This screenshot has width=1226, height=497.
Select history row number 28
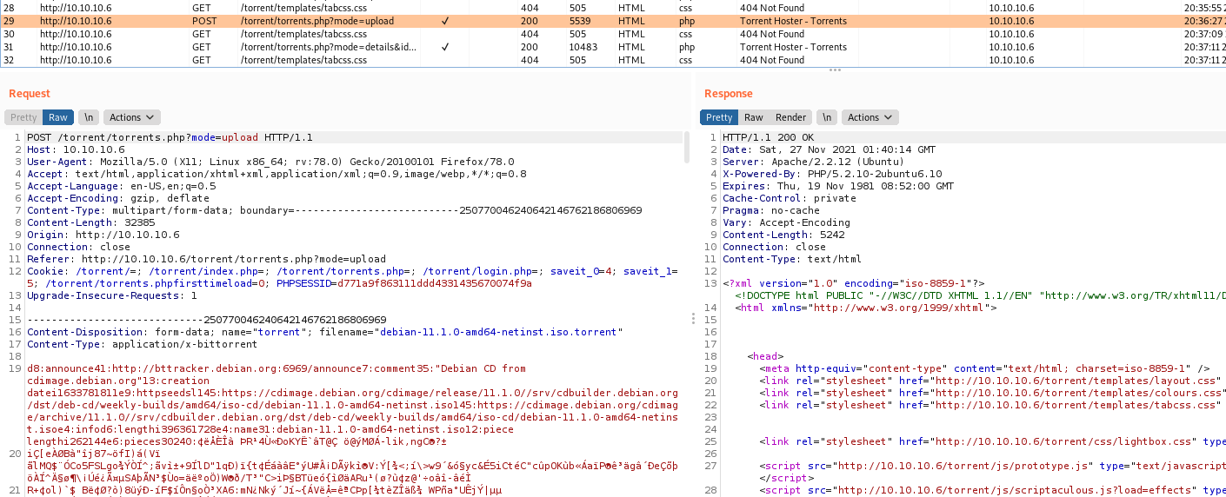tap(613, 7)
